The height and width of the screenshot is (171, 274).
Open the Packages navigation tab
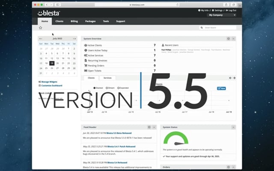pos(90,21)
